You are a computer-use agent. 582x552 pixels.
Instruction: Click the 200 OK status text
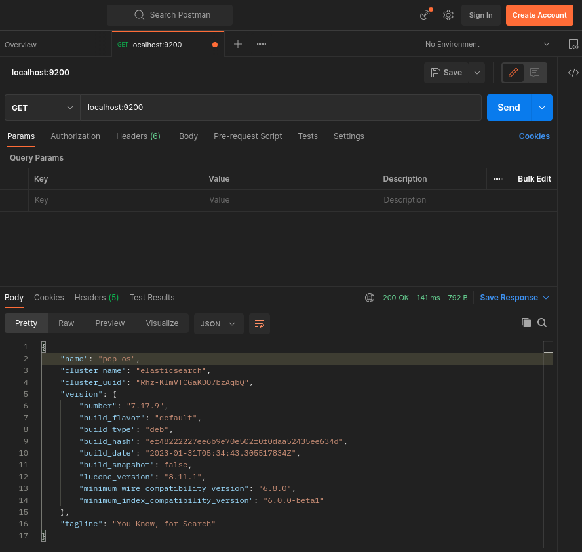(396, 298)
